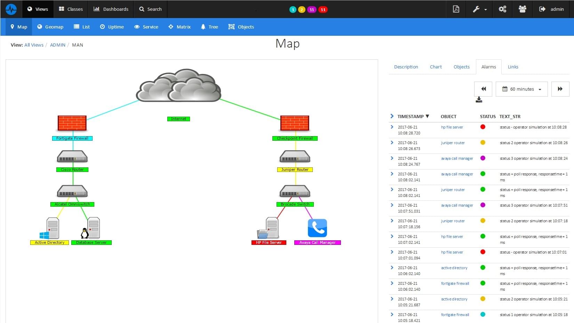Viewport: 574px width, 323px height.
Task: Sort by OBJECT column header
Action: coord(448,116)
